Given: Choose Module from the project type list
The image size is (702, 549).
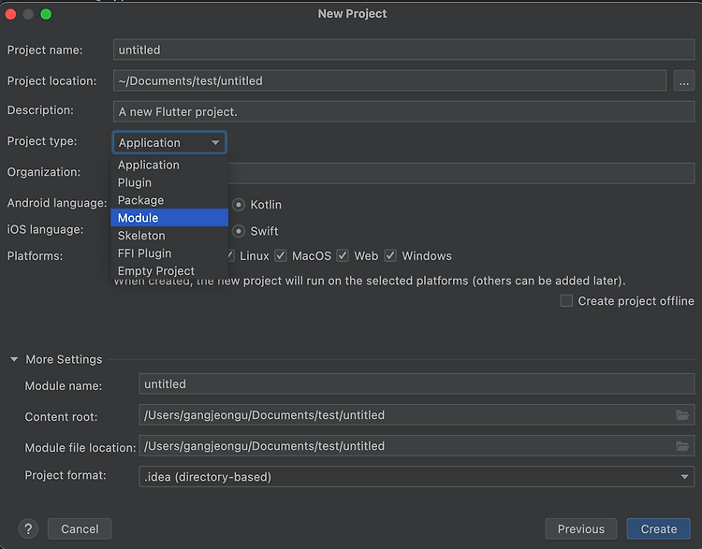Looking at the screenshot, I should tap(169, 218).
